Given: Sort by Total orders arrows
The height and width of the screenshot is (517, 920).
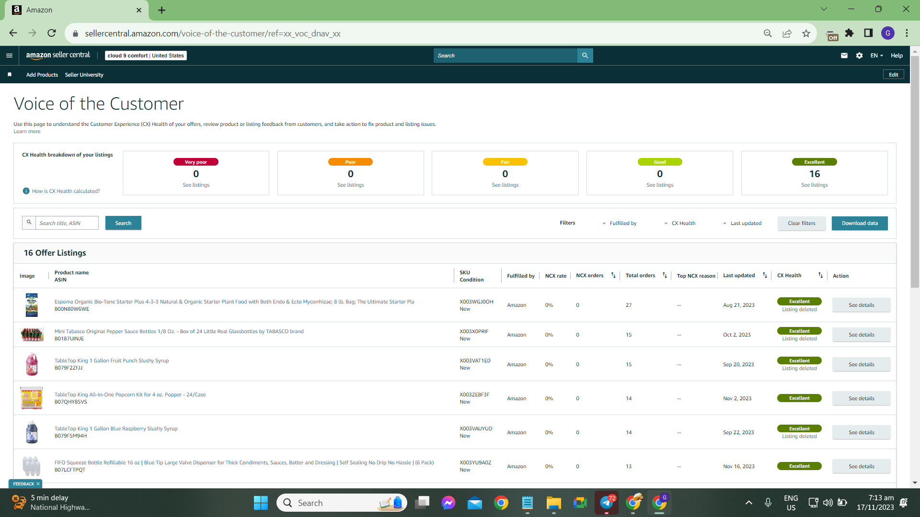Looking at the screenshot, I should [x=665, y=275].
